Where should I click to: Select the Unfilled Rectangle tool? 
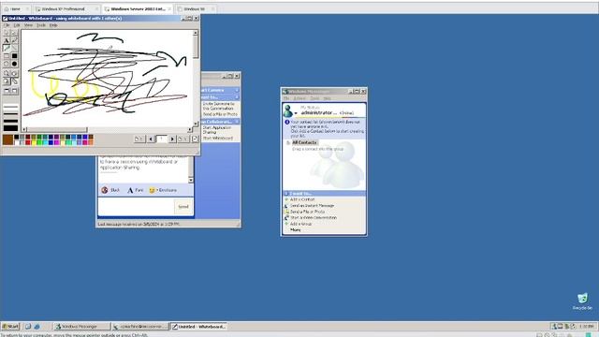pyautogui.click(x=7, y=56)
